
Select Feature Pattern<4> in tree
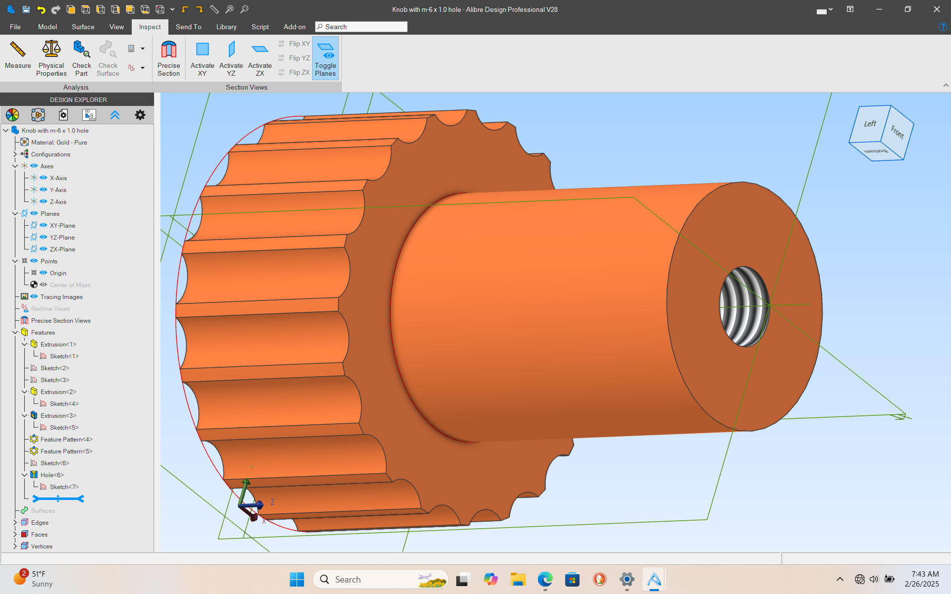coord(66,440)
